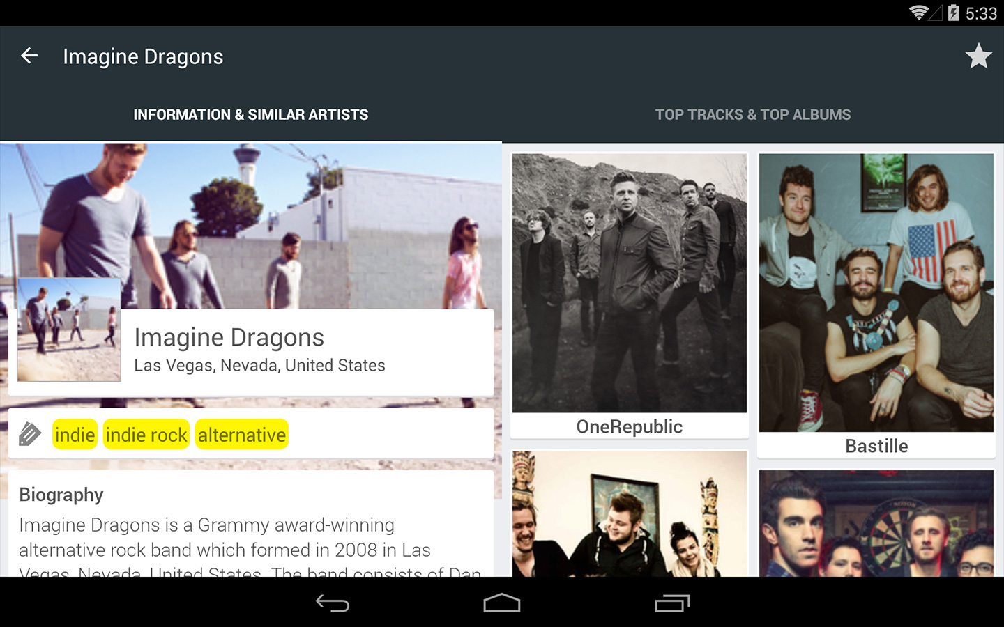The image size is (1004, 627).
Task: Open the indie rock tag
Action: (146, 435)
